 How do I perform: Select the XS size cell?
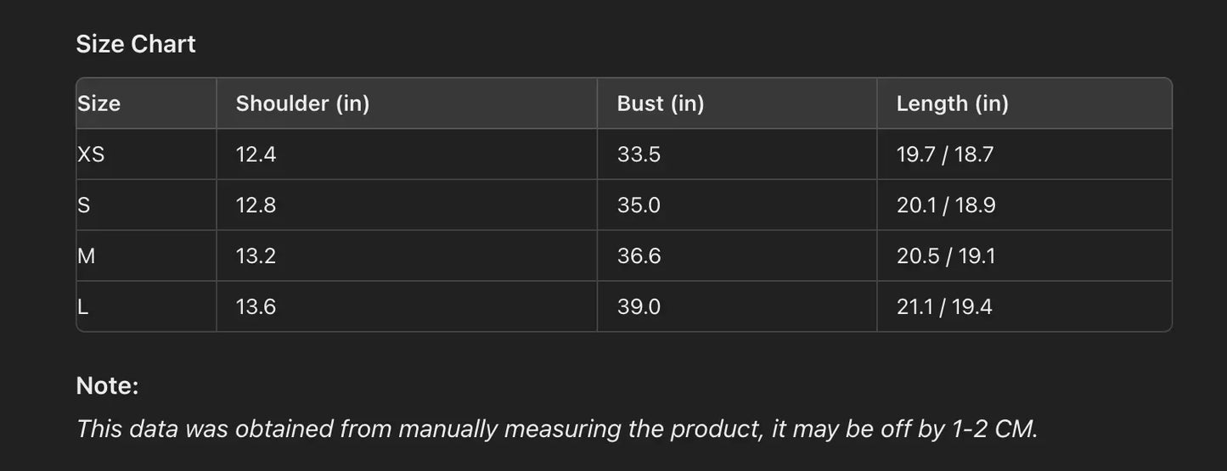92,154
